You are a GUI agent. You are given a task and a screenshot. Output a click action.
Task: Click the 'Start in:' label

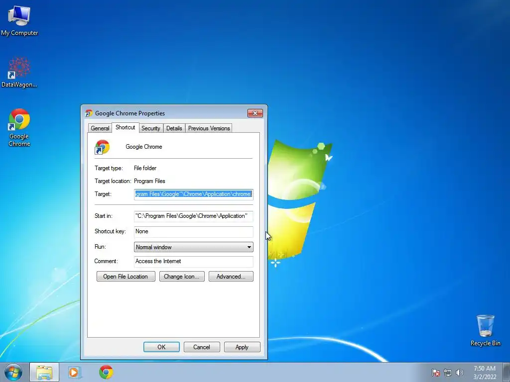[104, 216]
